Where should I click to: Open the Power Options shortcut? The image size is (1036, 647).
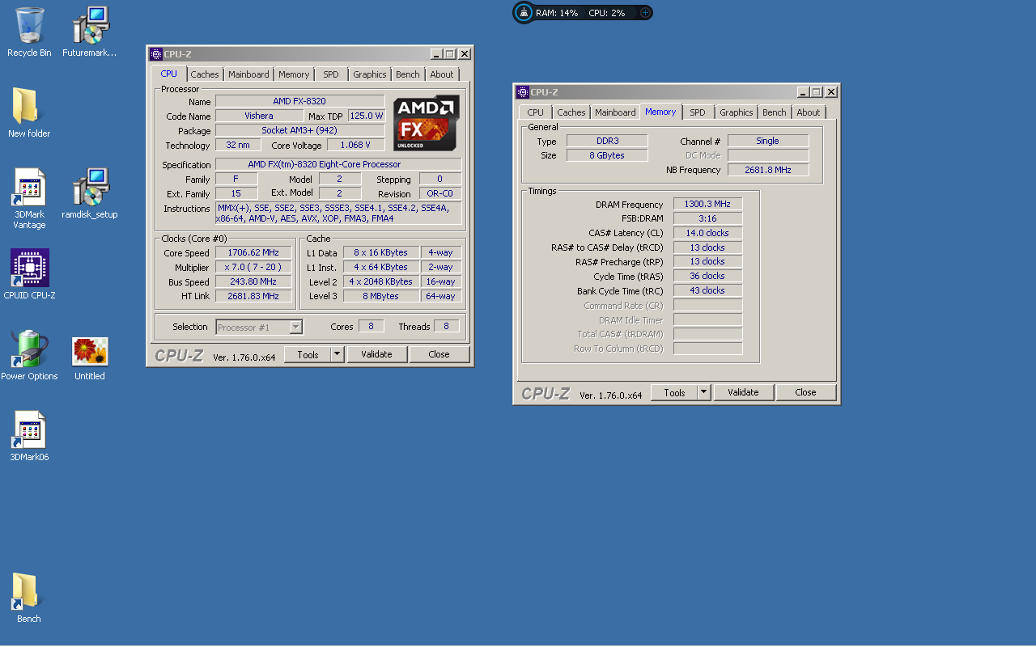(29, 355)
